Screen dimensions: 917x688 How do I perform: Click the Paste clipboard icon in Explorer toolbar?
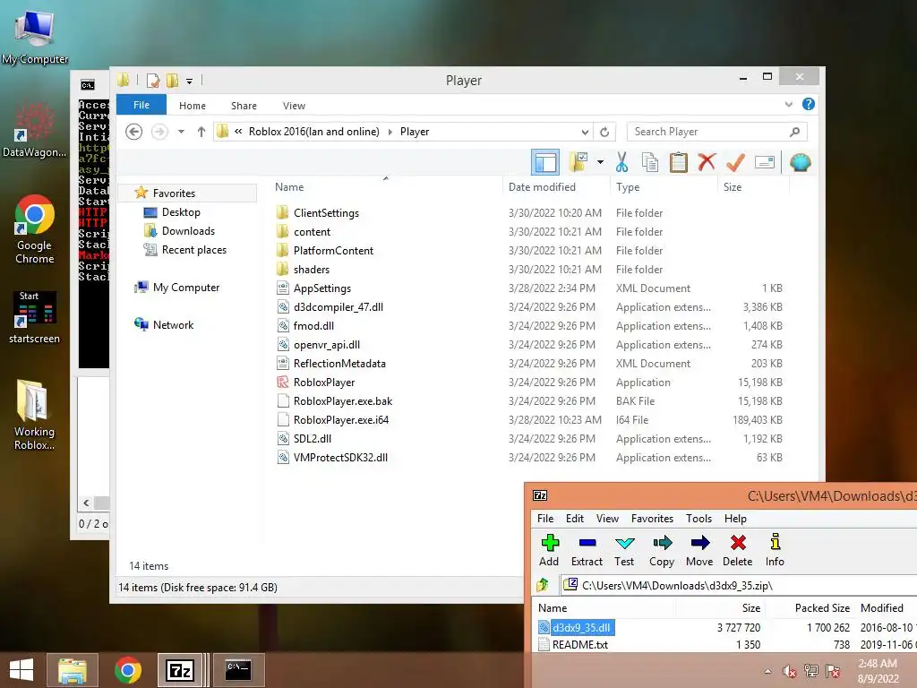coord(679,162)
